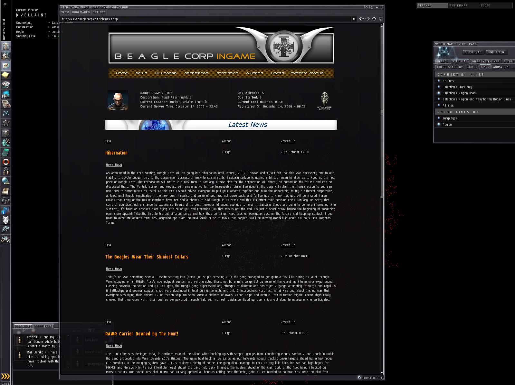Open the browser Options menu

click(99, 12)
